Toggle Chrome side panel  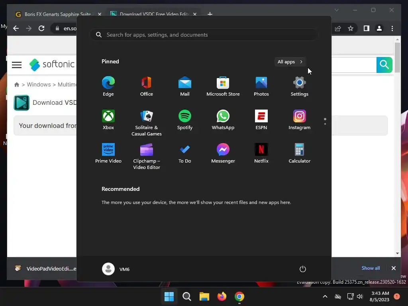[x=367, y=28]
